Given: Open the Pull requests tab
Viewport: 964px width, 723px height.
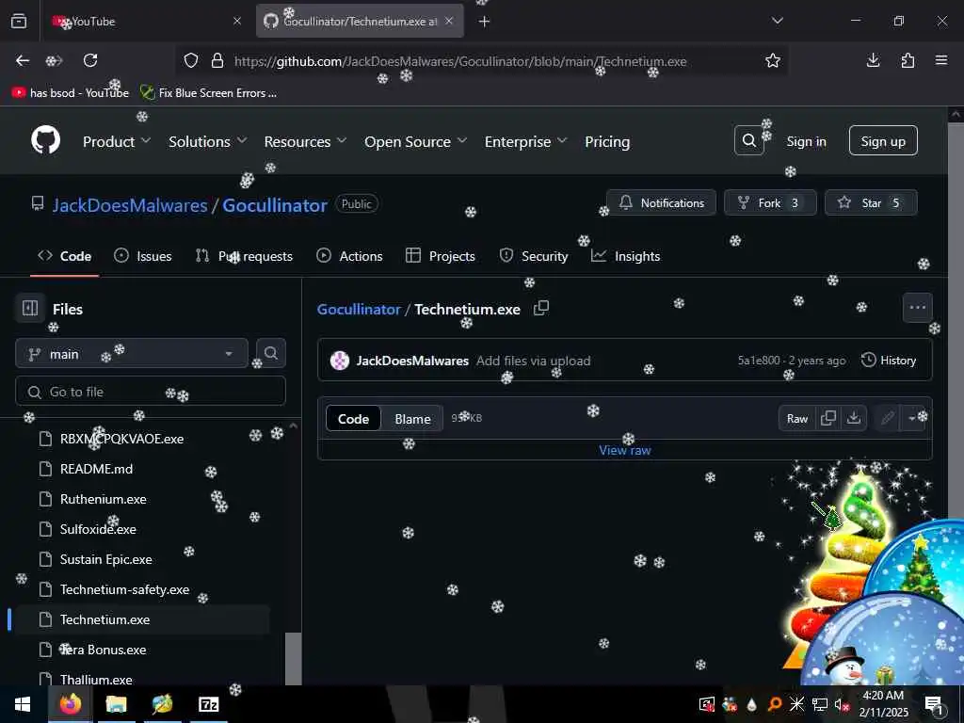Looking at the screenshot, I should pos(244,256).
